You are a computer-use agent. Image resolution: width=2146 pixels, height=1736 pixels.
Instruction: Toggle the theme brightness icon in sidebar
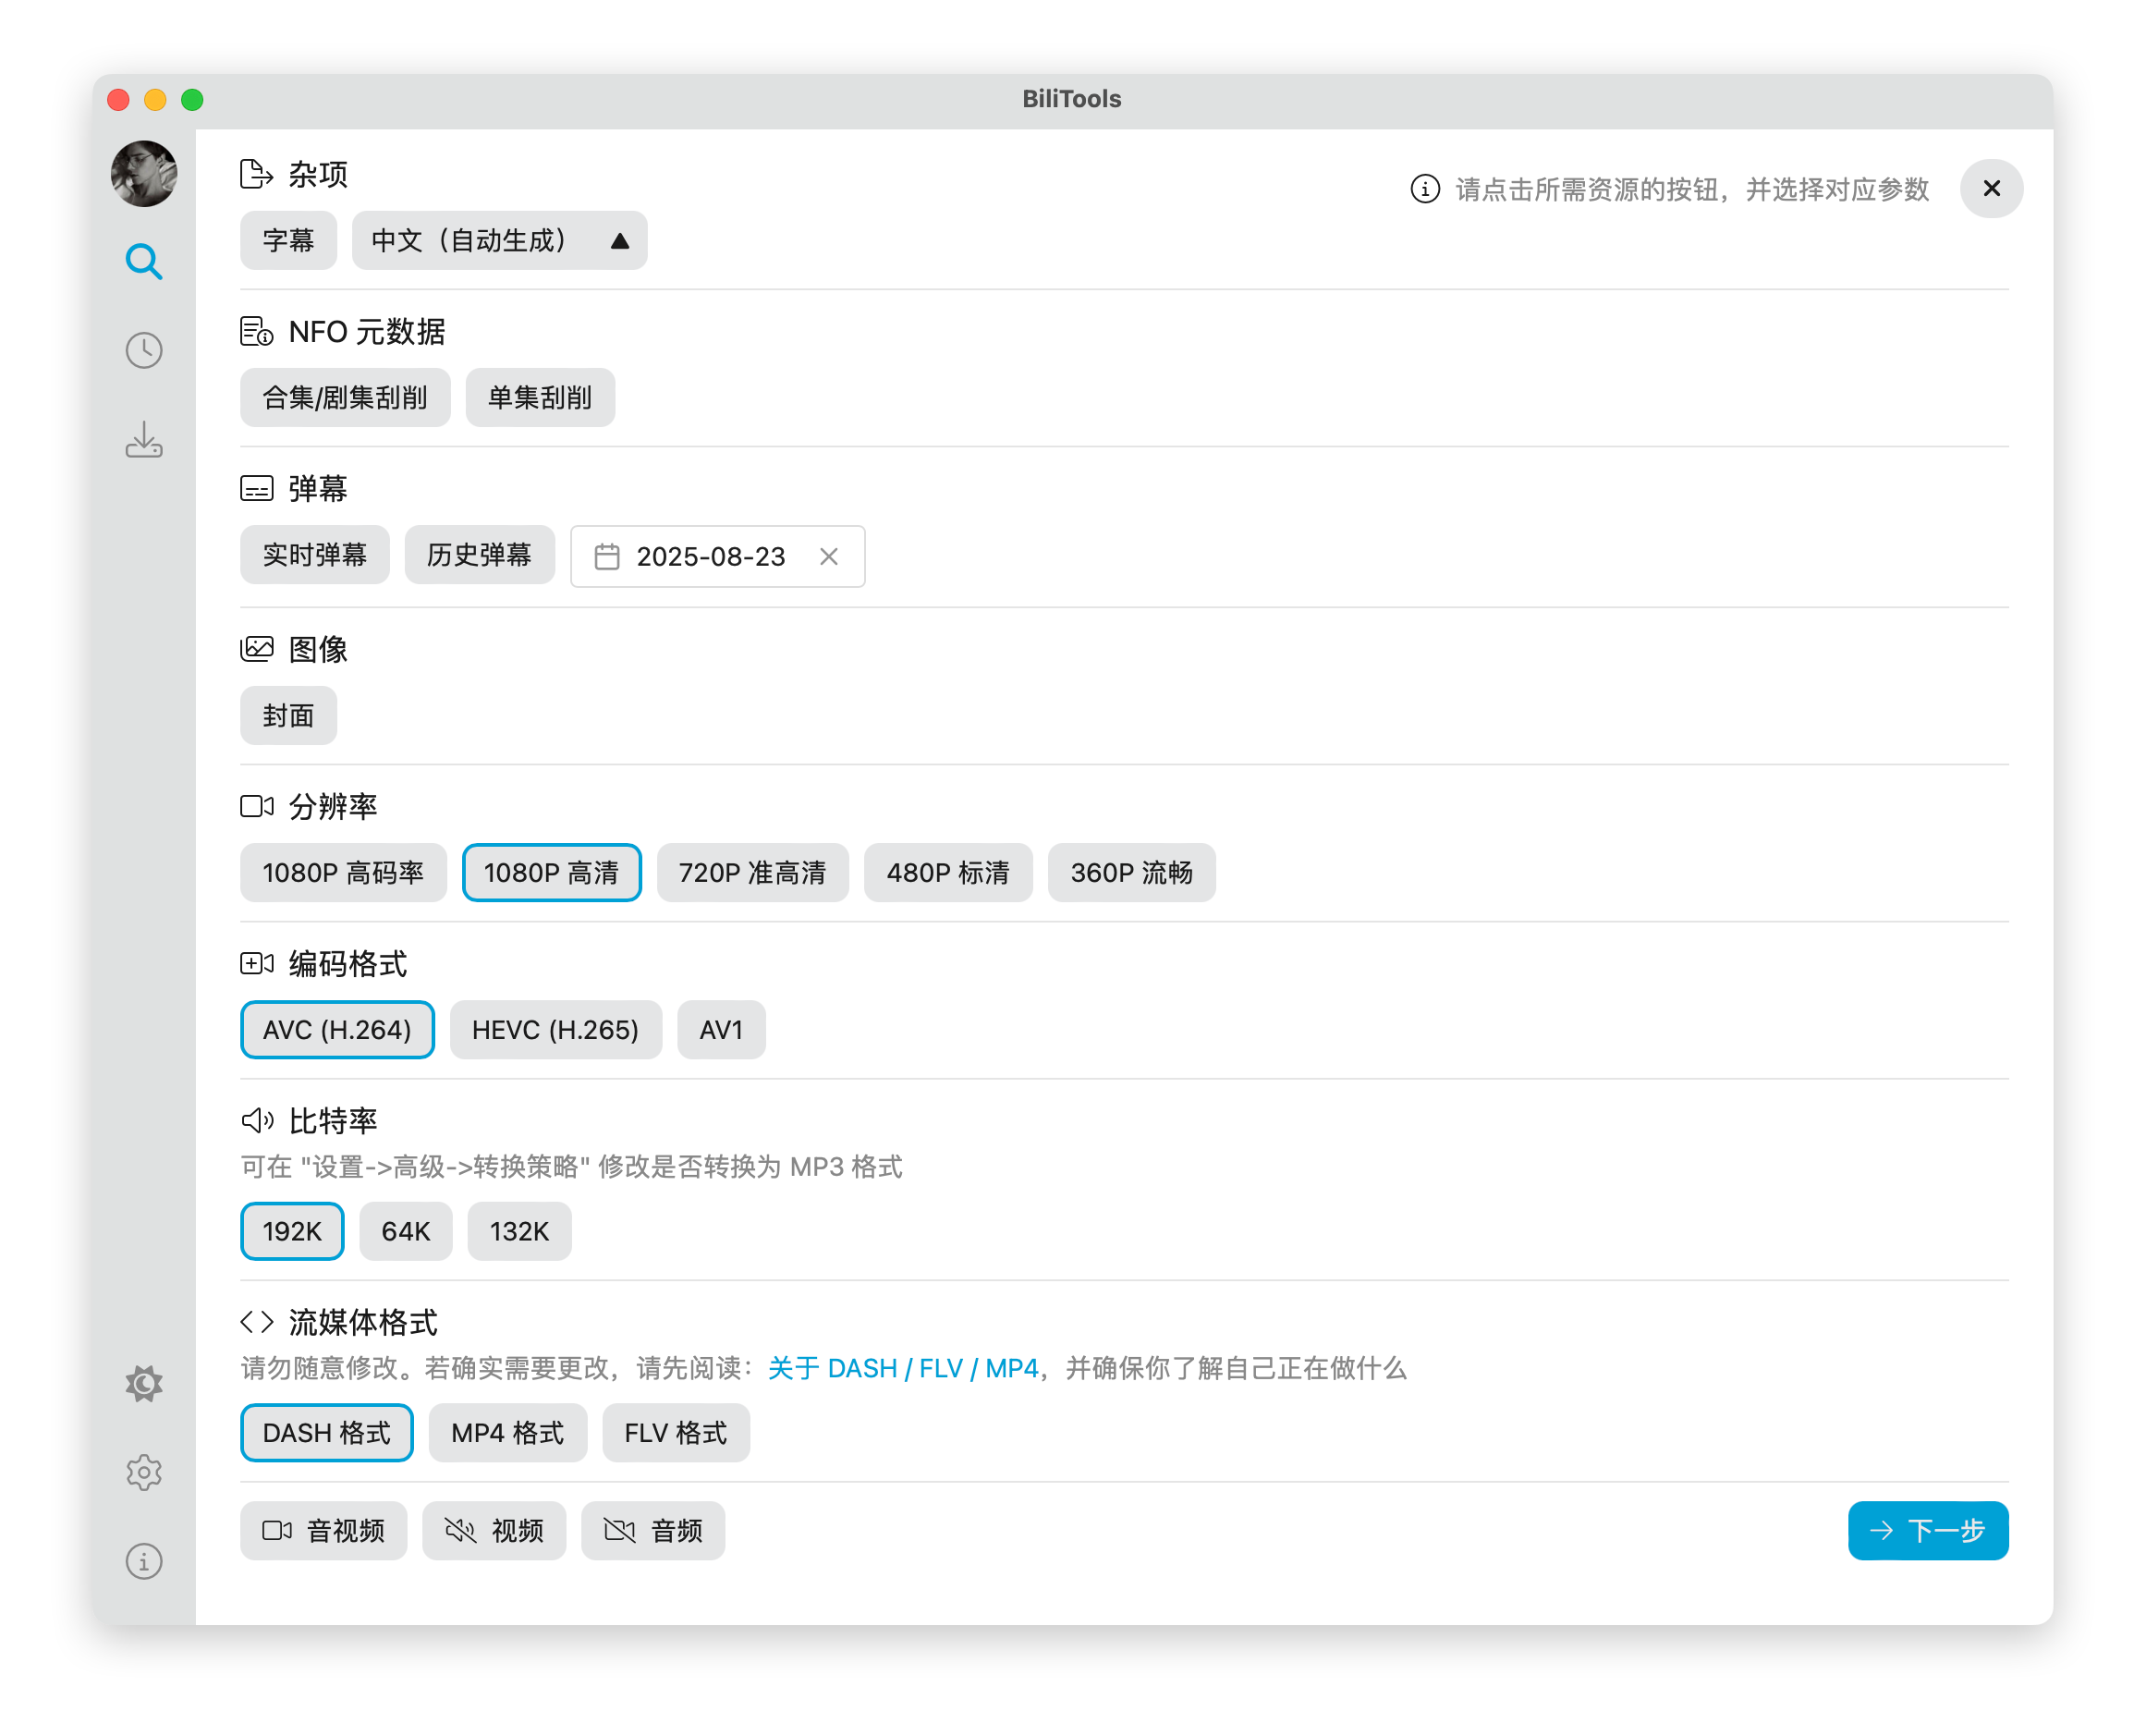[144, 1384]
